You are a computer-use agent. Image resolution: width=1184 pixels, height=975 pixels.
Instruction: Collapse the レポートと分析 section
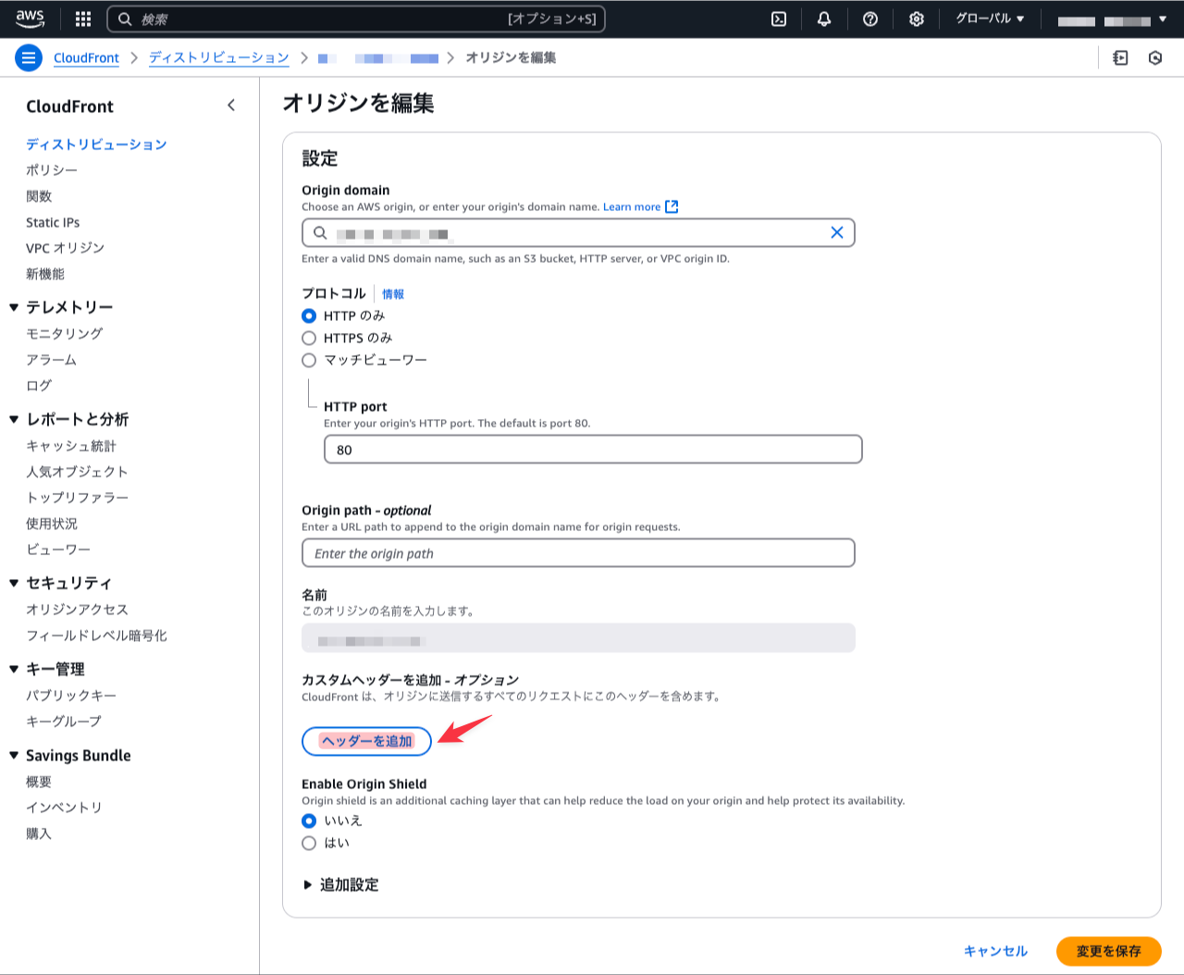coord(14,419)
